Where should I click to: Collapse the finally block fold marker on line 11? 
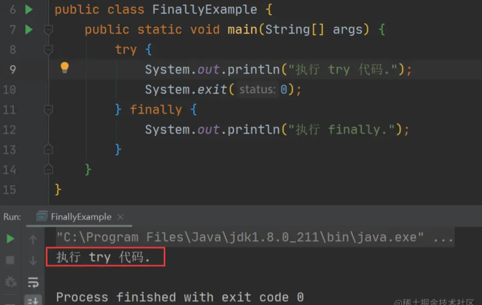click(48, 110)
